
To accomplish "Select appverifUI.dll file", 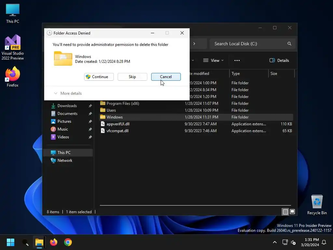I will (196, 124).
